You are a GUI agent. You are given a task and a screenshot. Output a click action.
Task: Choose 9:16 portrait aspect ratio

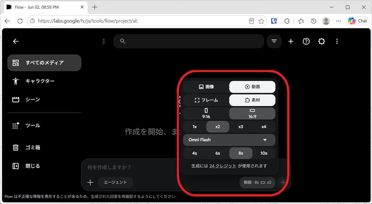(206, 114)
